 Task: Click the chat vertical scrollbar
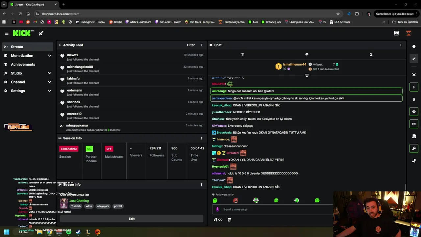405,187
